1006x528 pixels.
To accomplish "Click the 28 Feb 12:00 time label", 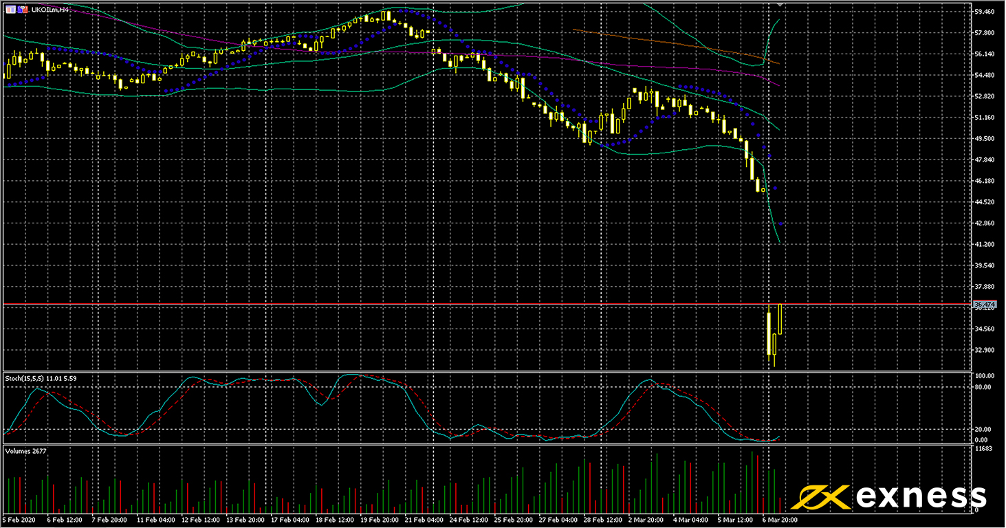I will point(604,520).
